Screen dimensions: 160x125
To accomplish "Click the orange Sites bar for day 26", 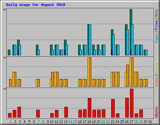I will tap(127, 76).
